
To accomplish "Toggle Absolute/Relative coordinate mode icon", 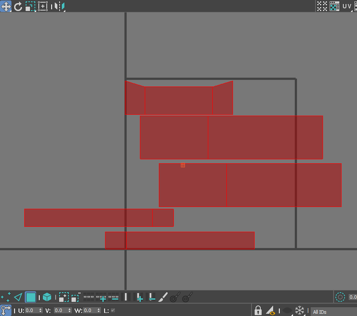I will (x=6, y=310).
